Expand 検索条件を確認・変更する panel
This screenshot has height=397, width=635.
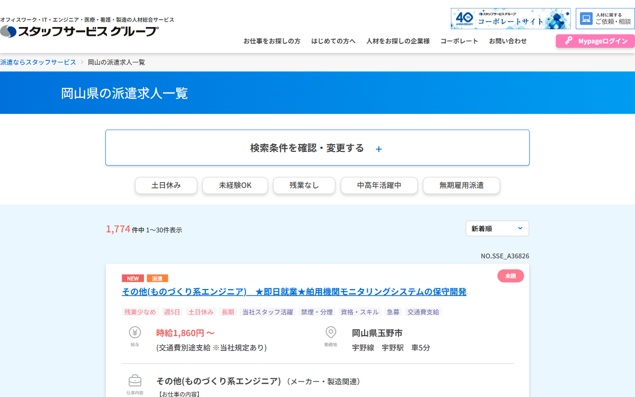point(317,148)
